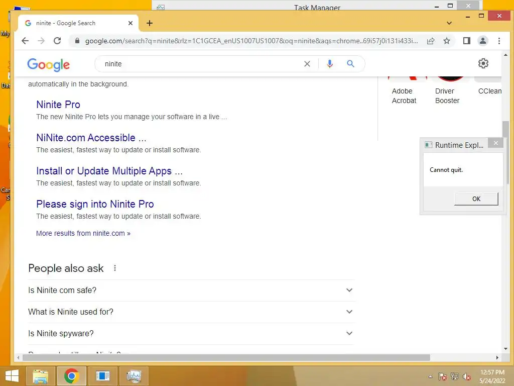Viewport: 514px width, 386px height.
Task: Click the forward navigation arrow
Action: click(x=41, y=41)
